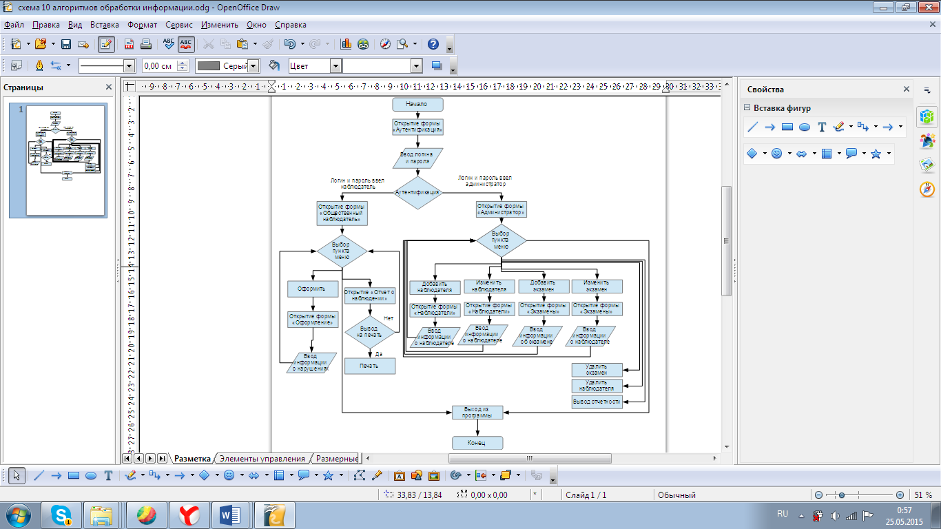The image size is (941, 529).
Task: Open the Файл menu
Action: tap(14, 25)
